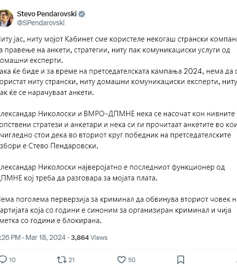Click the sentence ending мојата плата
237x267 pixels.
(113, 173)
